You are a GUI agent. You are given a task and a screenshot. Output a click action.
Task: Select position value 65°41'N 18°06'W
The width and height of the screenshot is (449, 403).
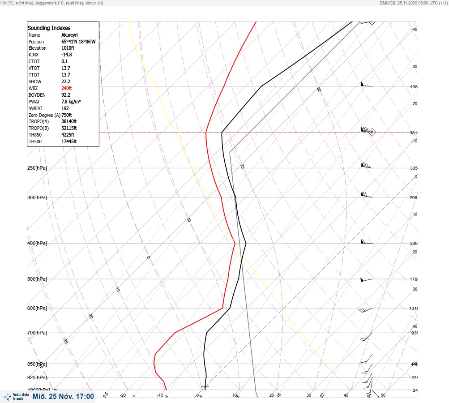[x=78, y=42]
